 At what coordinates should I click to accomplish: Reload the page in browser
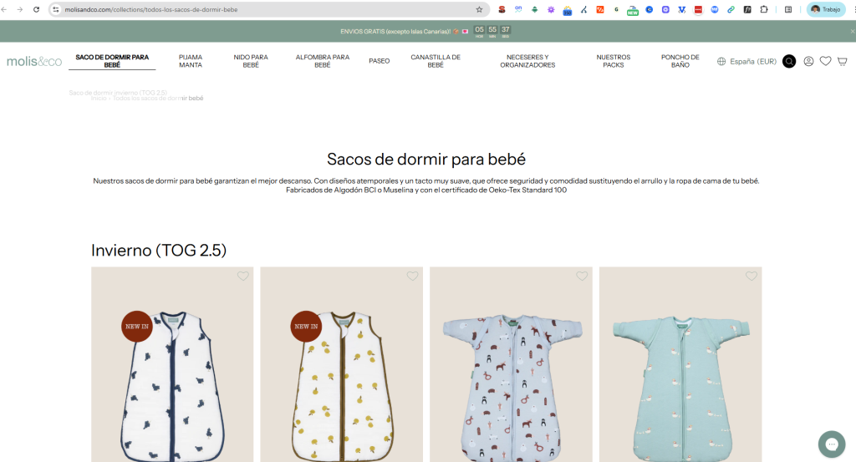pyautogui.click(x=36, y=9)
